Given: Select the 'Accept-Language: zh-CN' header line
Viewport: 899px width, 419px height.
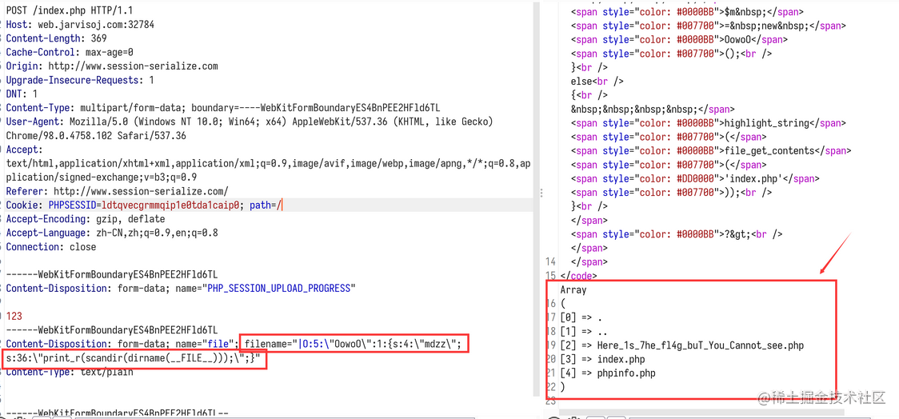Looking at the screenshot, I should pos(112,233).
